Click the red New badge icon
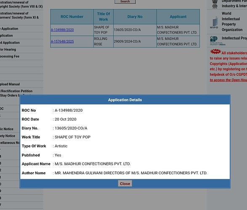This screenshot has width=247, height=210. click(x=215, y=51)
